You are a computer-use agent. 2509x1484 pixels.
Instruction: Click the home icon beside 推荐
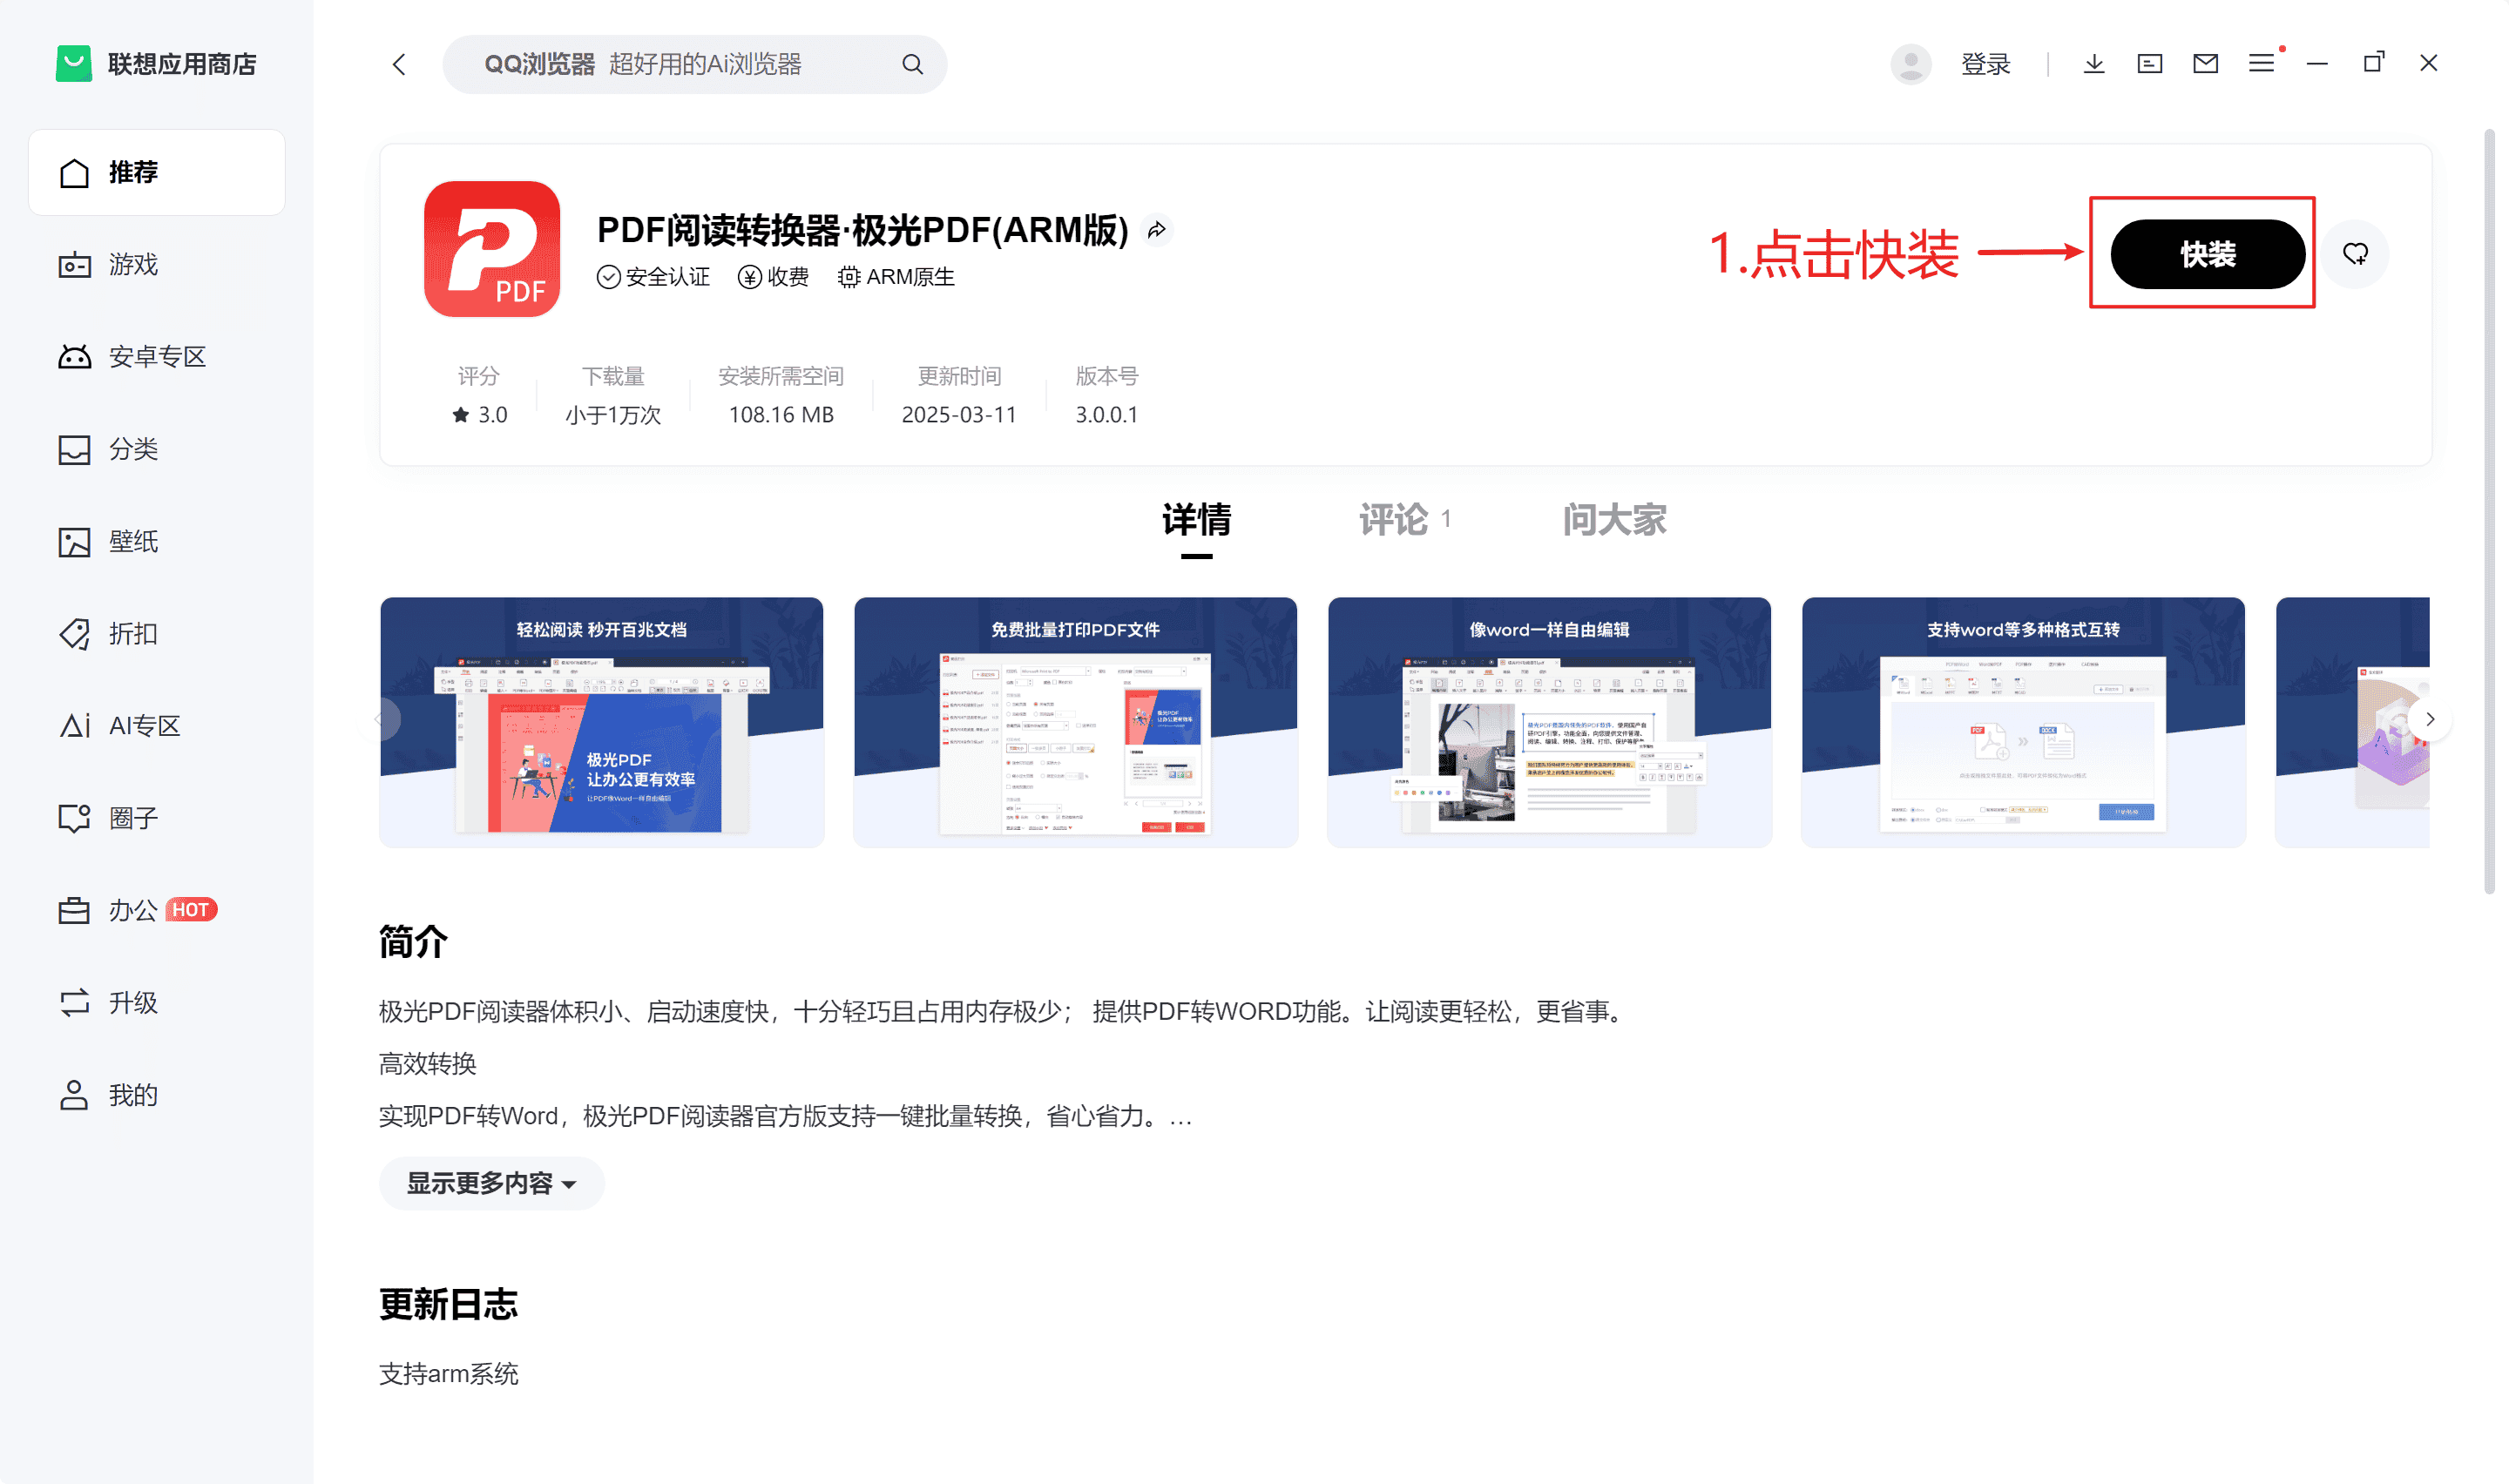pyautogui.click(x=74, y=172)
